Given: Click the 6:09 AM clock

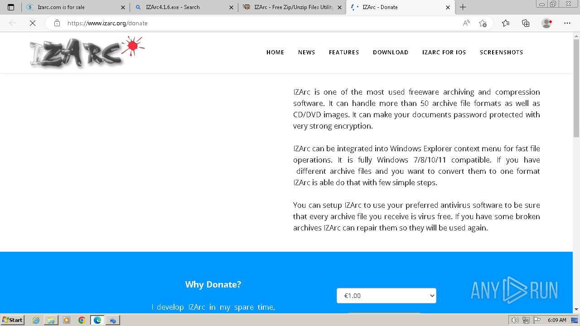Looking at the screenshot, I should pyautogui.click(x=557, y=320).
